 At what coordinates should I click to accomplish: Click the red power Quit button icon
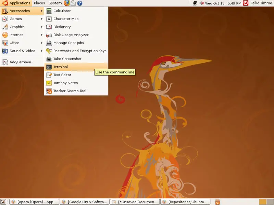point(246,3)
